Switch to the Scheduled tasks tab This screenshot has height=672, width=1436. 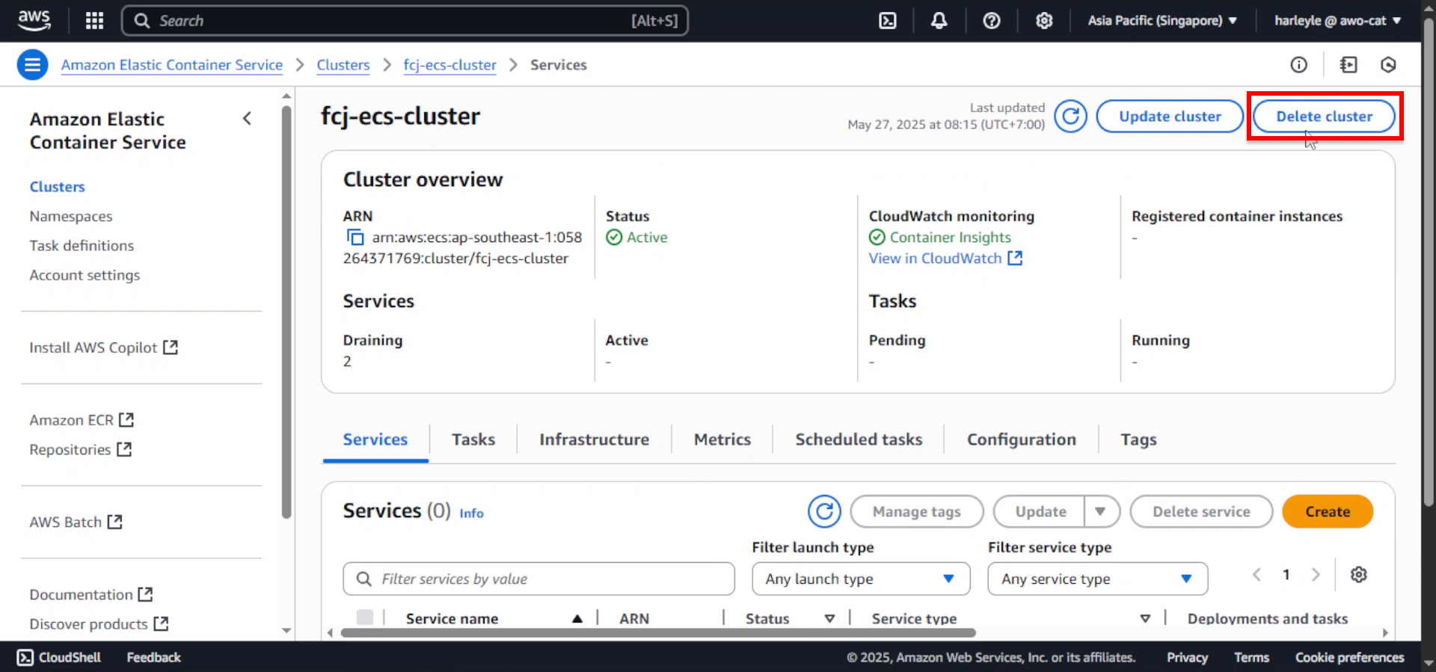[859, 440]
